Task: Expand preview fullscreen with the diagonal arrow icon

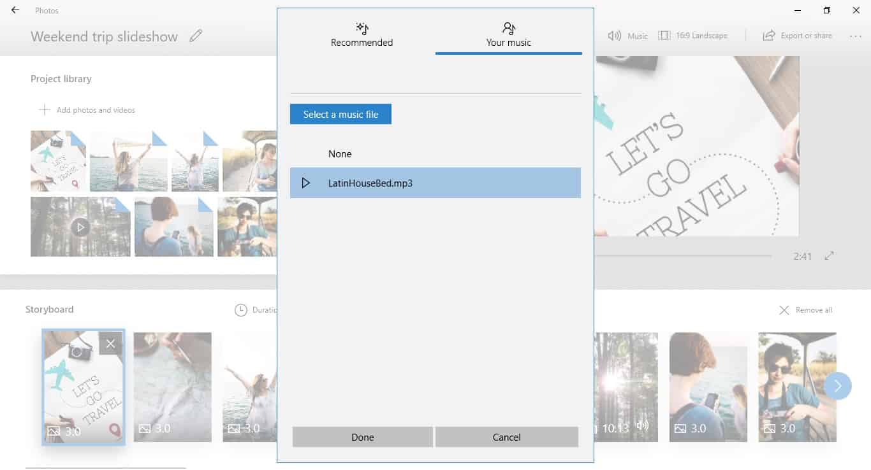Action: point(829,255)
